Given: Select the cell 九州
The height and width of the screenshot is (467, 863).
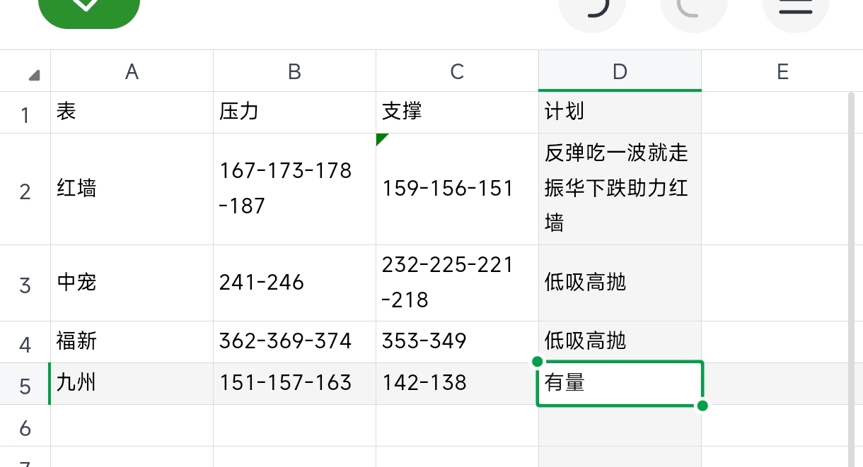Looking at the screenshot, I should [x=132, y=384].
